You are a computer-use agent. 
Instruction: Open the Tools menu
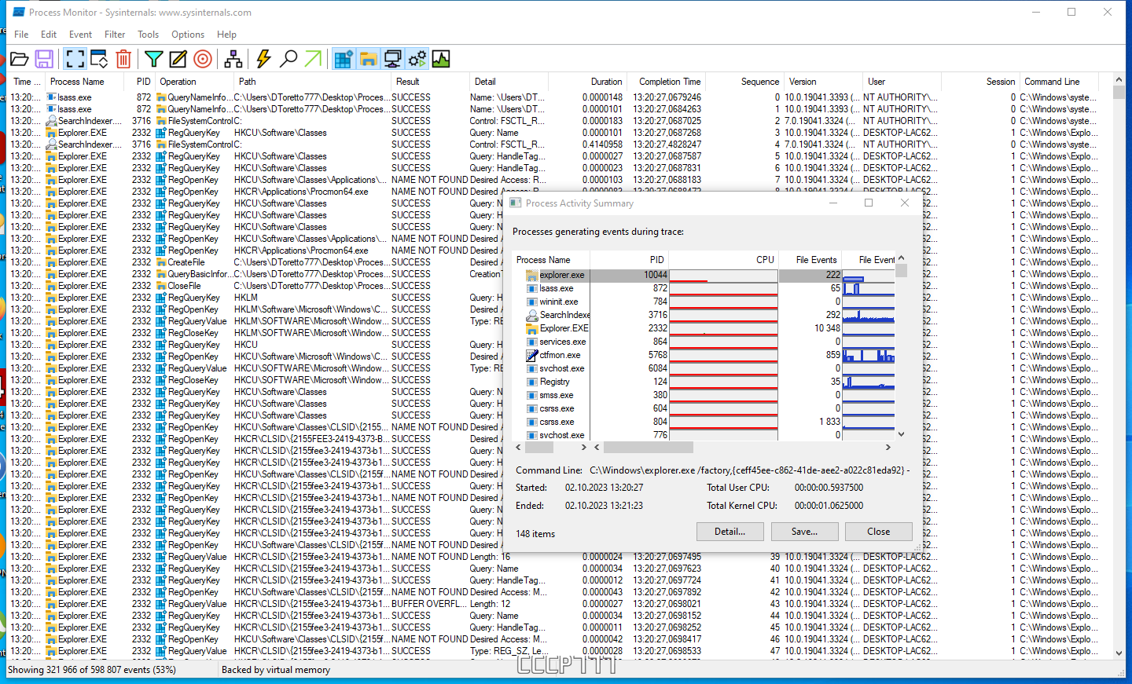pyautogui.click(x=148, y=35)
